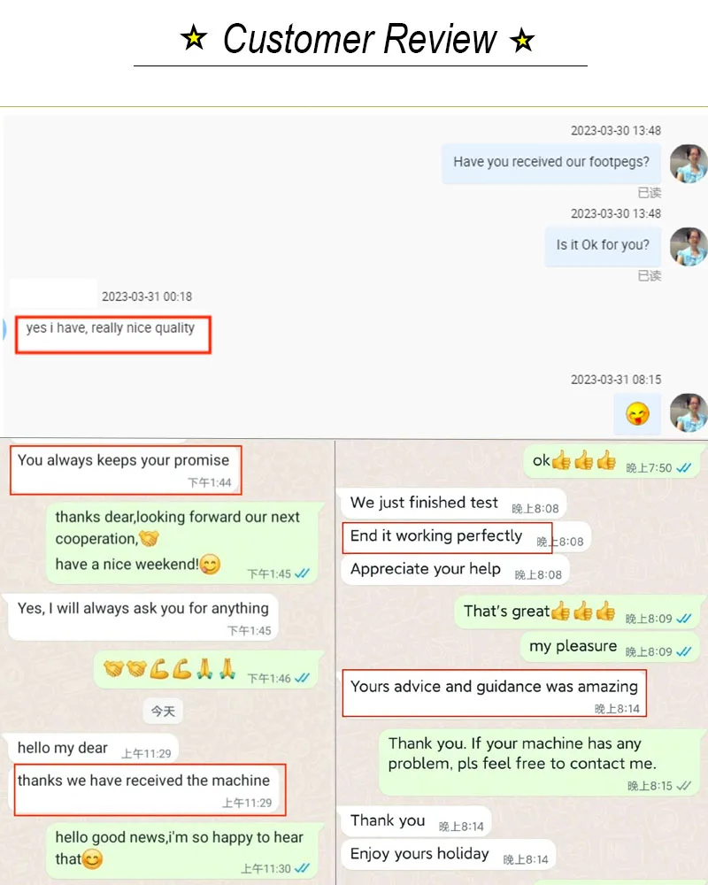Viewport: 708px width, 885px height.
Task: Click the avatar next to 'Is it Ok for you?'
Action: click(x=689, y=247)
